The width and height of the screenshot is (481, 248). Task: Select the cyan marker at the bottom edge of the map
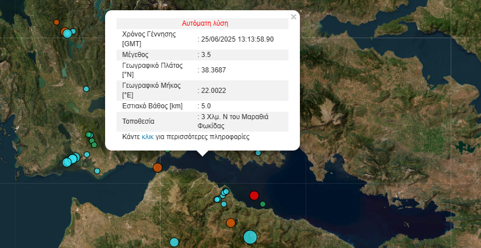tap(174, 243)
